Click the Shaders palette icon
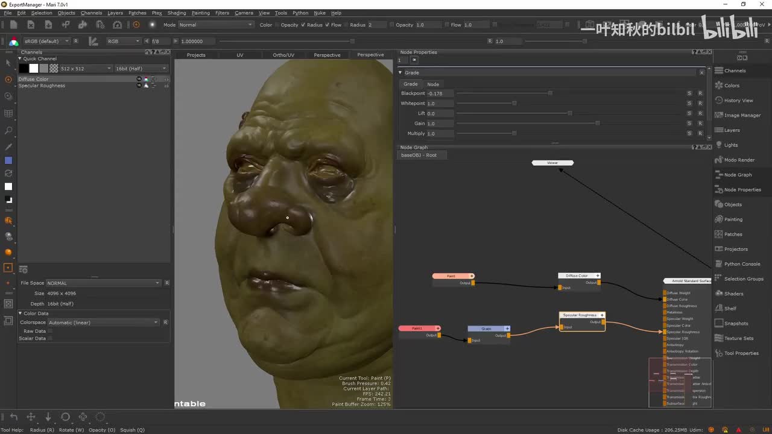Viewport: 772px width, 434px height. [719, 294]
